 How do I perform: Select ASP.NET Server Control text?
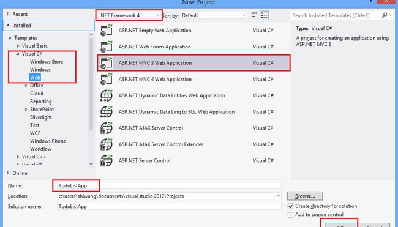click(145, 160)
